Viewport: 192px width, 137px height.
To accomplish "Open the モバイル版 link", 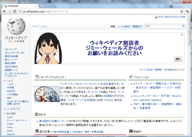I will tap(145, 70).
